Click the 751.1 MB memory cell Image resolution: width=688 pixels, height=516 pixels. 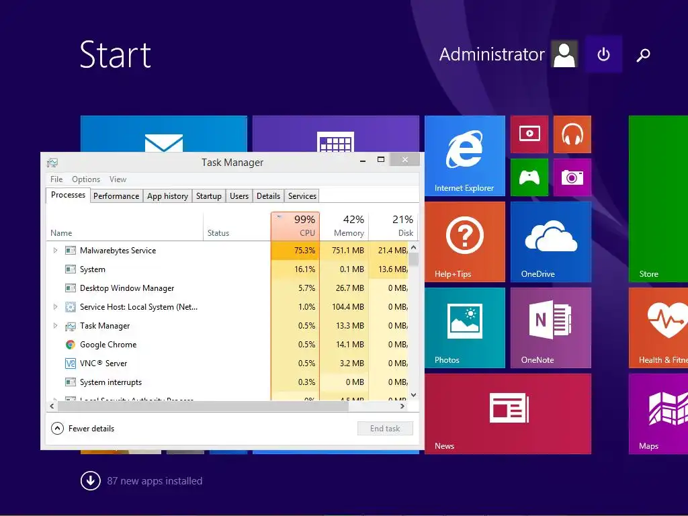coord(344,251)
